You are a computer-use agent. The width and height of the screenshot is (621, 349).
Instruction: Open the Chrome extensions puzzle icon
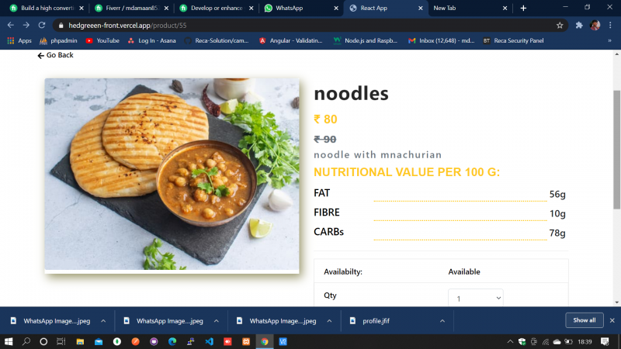pyautogui.click(x=579, y=26)
